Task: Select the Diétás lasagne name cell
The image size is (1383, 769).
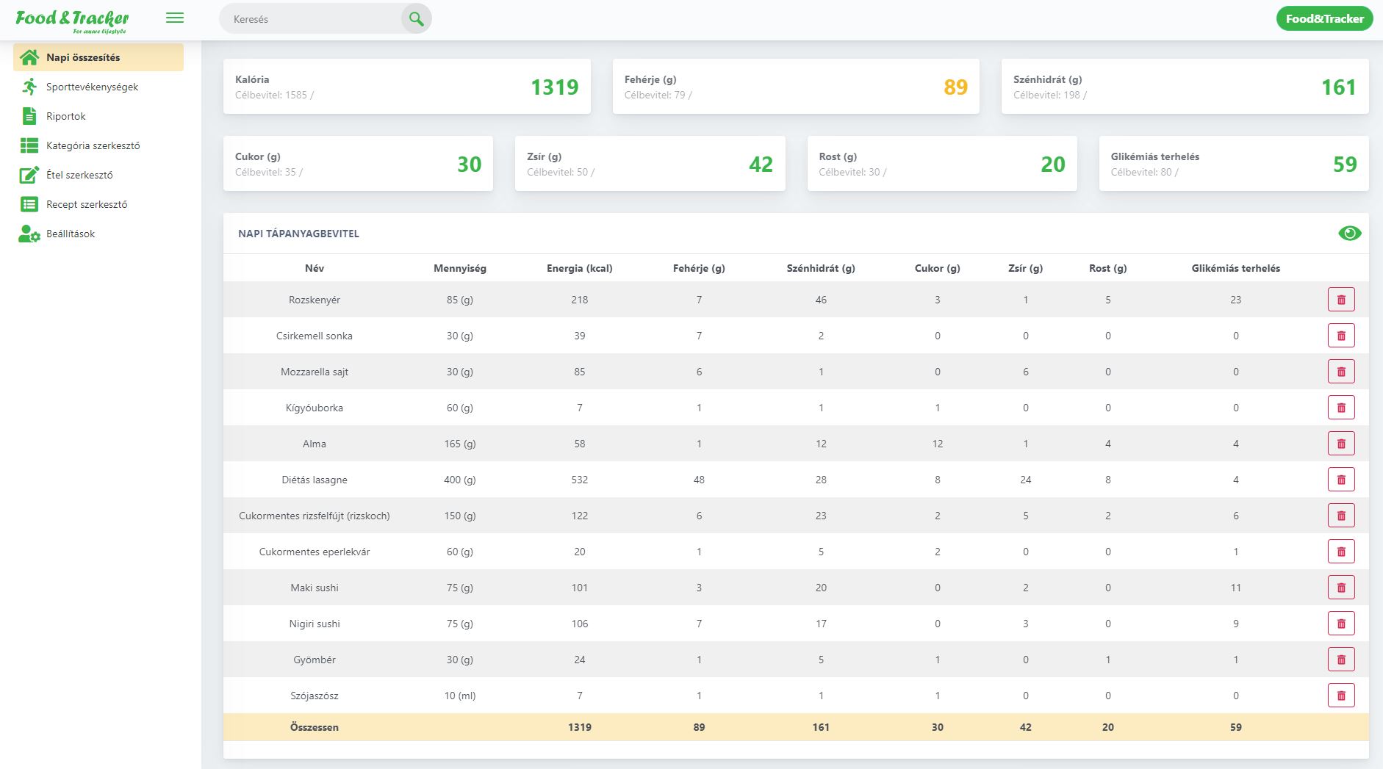Action: tap(315, 480)
